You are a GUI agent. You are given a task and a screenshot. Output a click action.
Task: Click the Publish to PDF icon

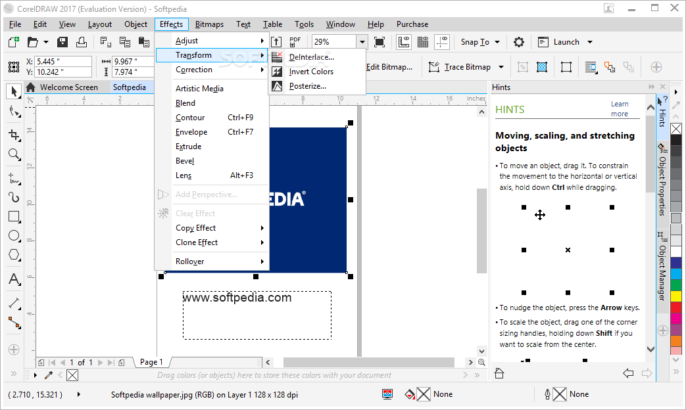295,42
